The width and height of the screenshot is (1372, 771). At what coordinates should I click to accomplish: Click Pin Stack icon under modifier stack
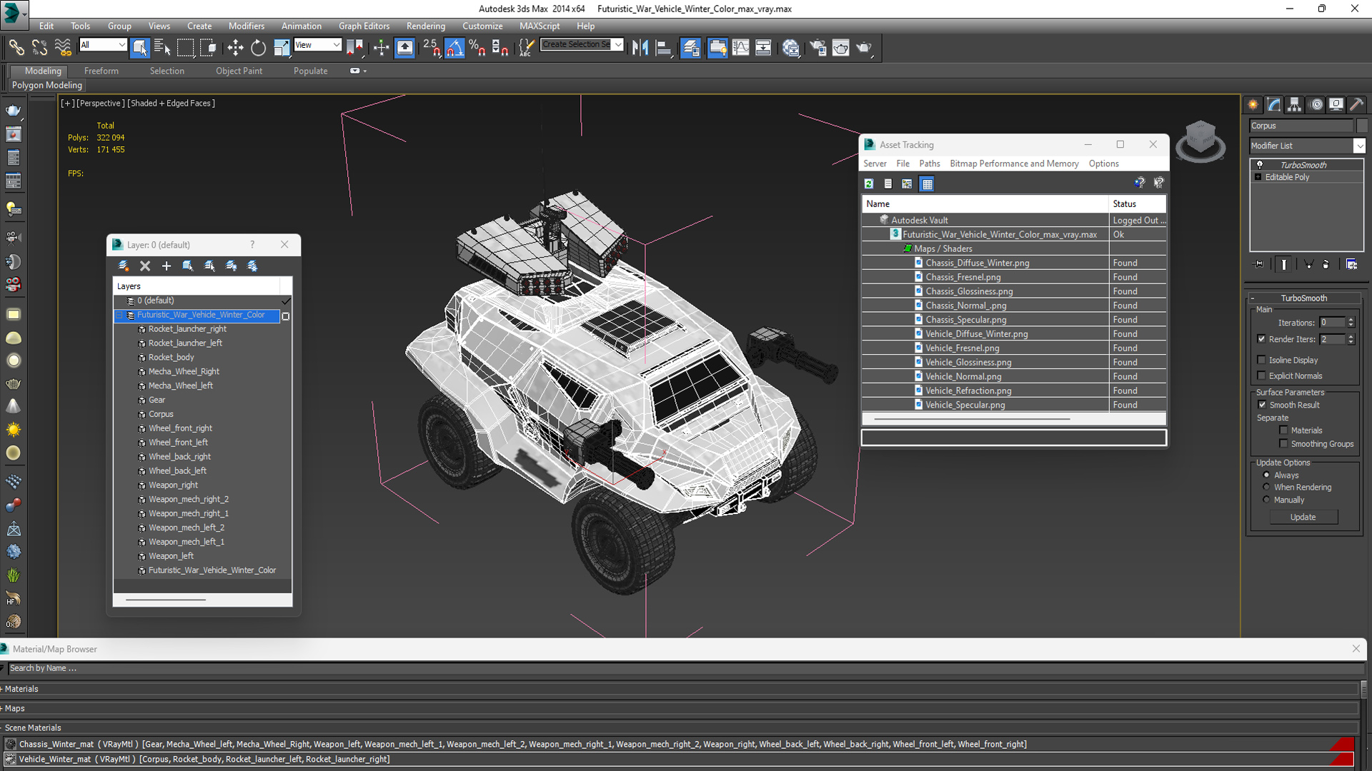[1259, 264]
